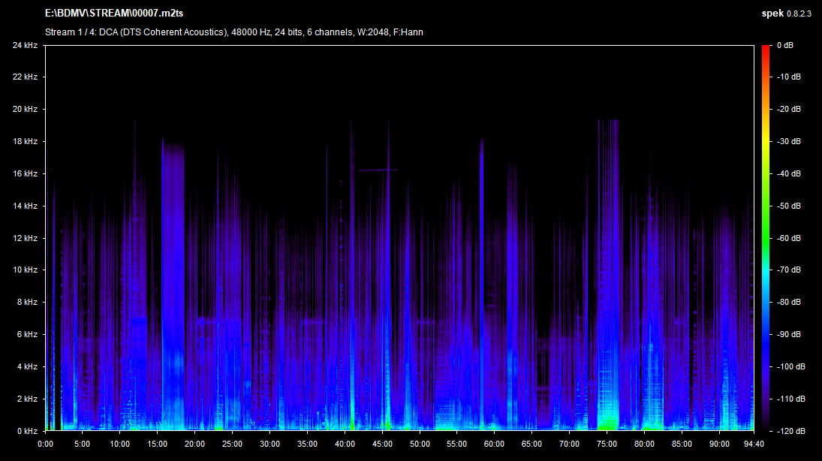Click the horizontal 16 kHz tone line in spectrogram
Screen dimensions: 822x461
[x=377, y=170]
